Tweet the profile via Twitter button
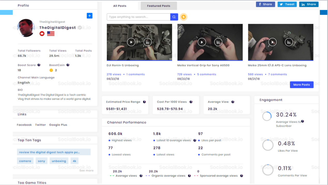 pos(287,4)
